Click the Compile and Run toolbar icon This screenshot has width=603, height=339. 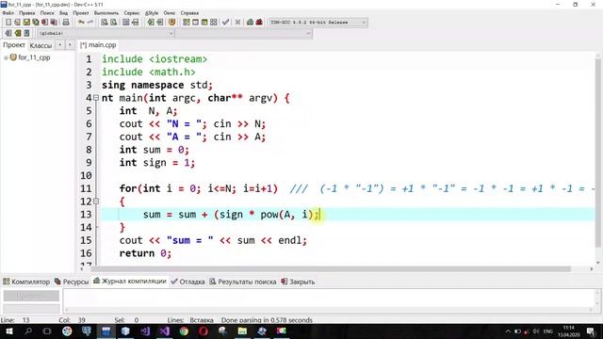[204, 23]
